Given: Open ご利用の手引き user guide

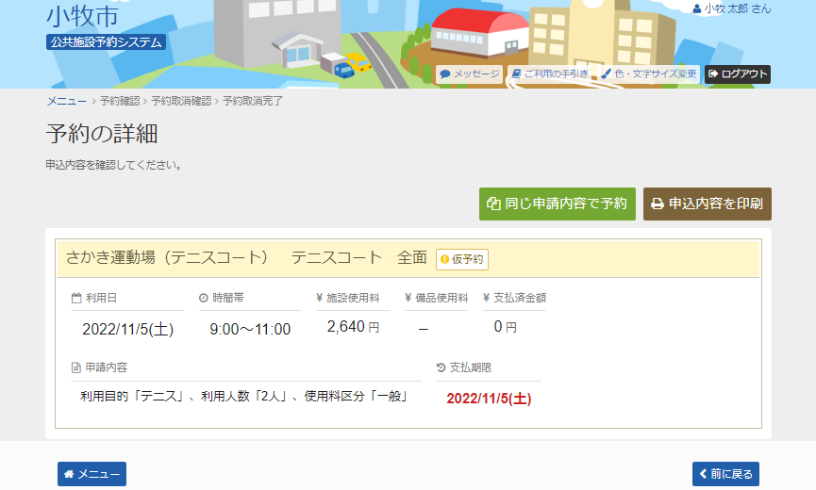Looking at the screenshot, I should 550,73.
